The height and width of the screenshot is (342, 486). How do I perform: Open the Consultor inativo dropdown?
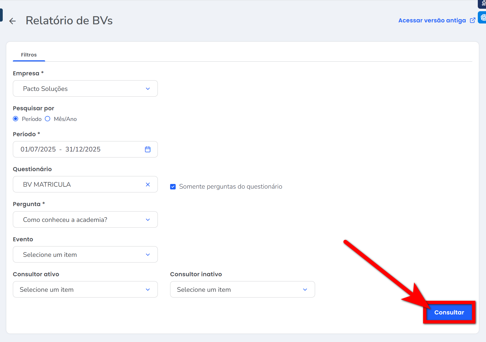[242, 290]
